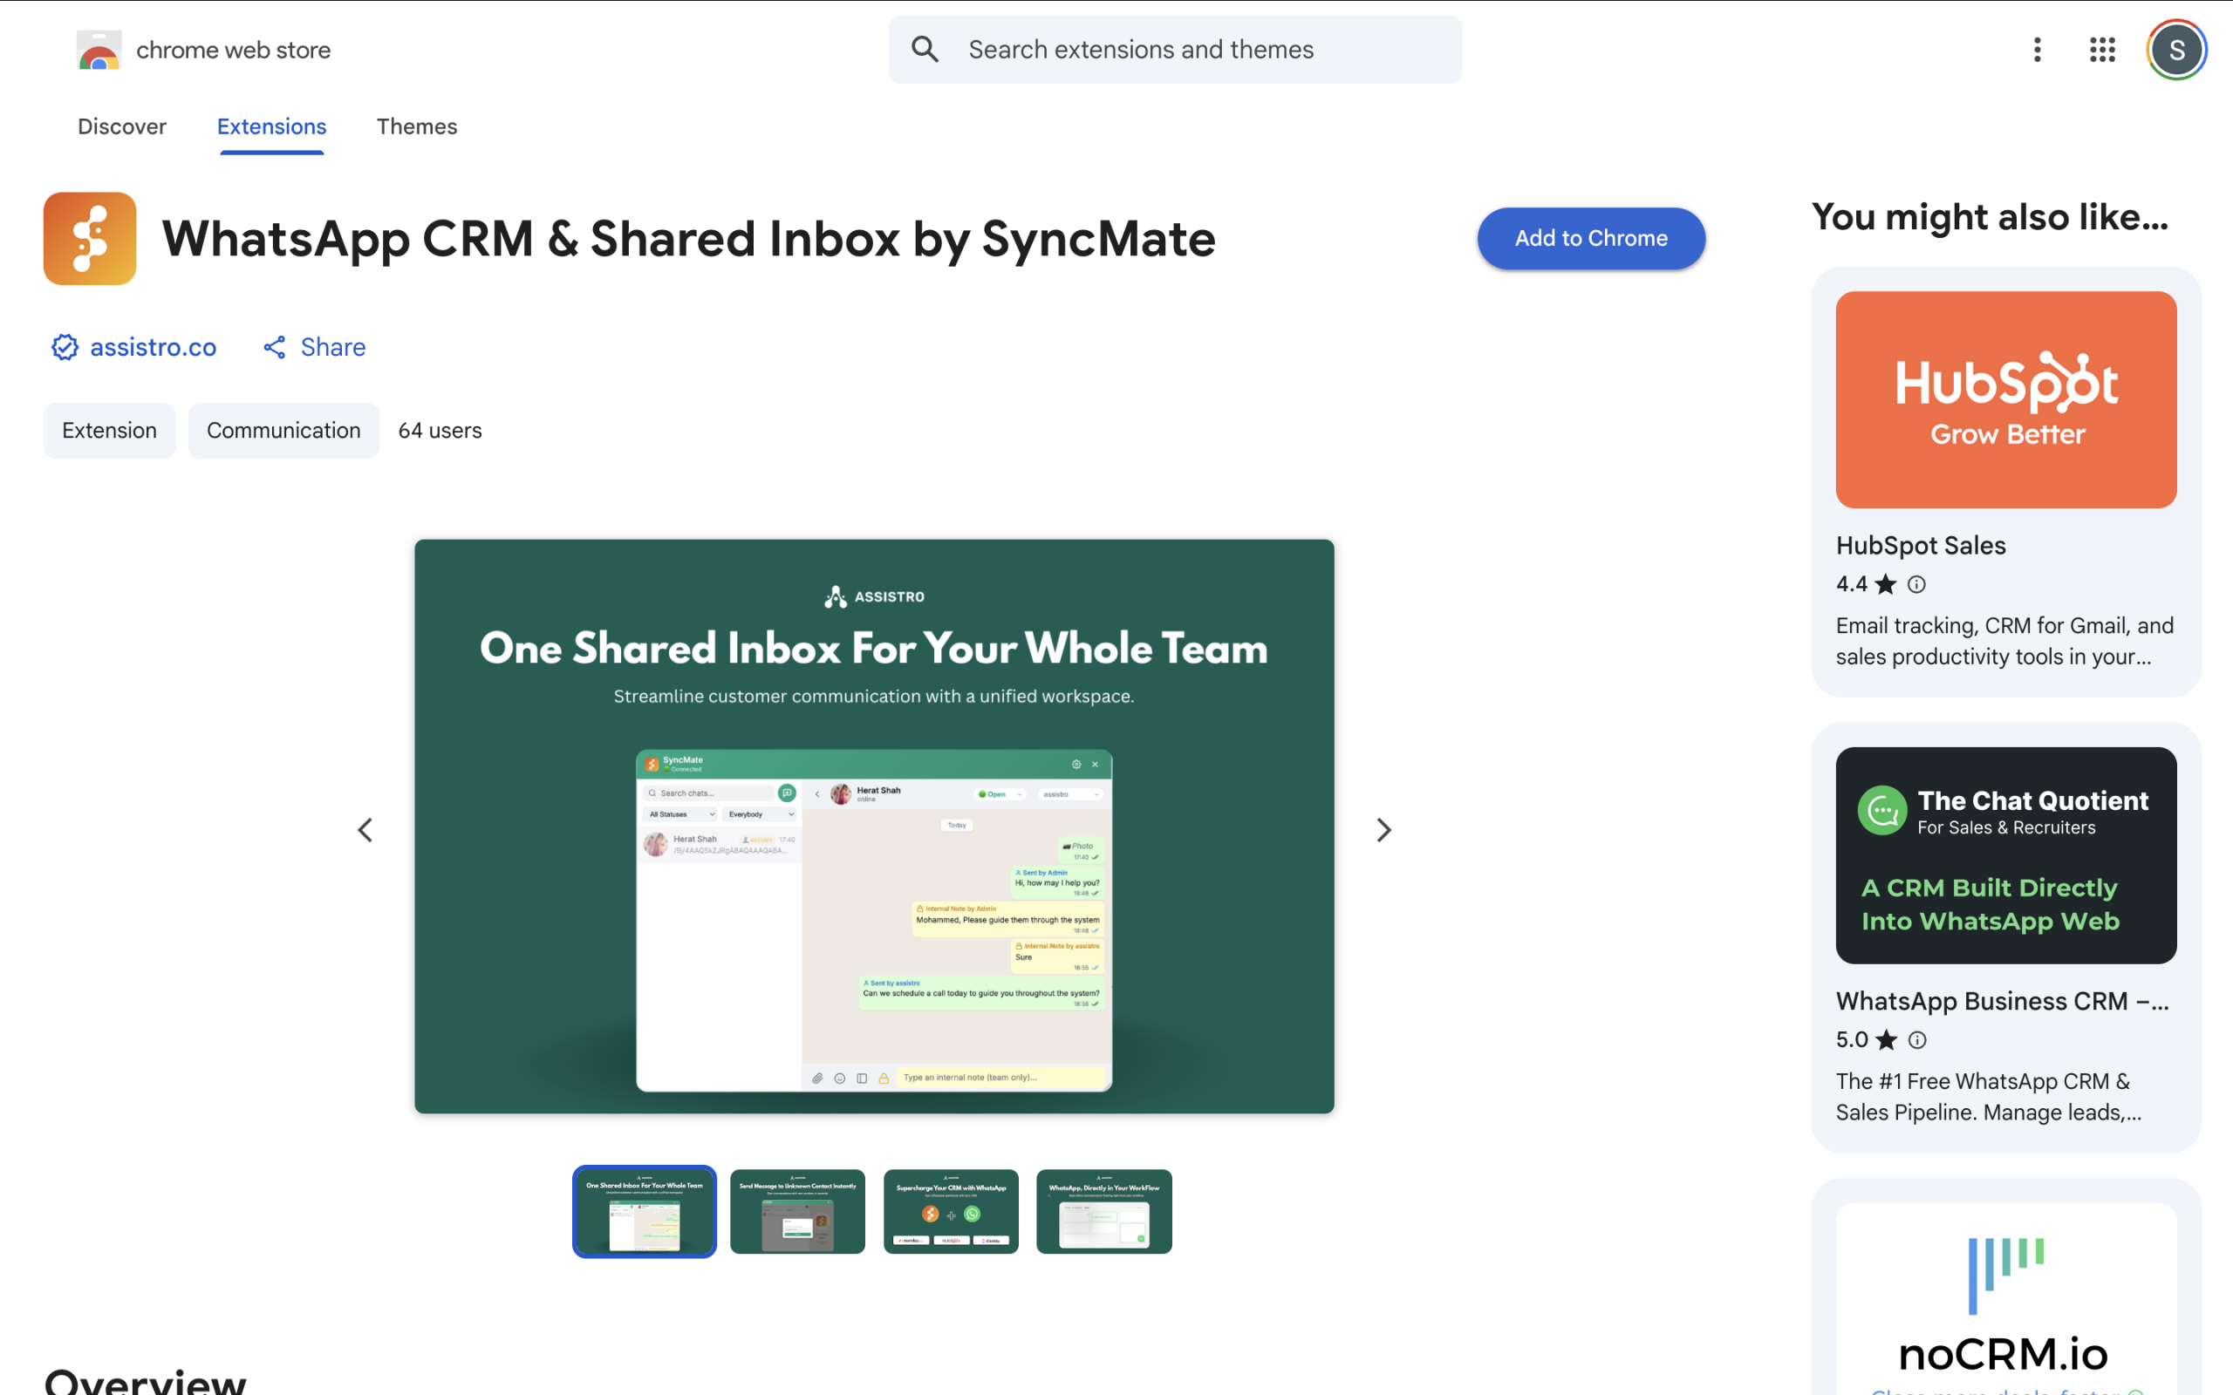
Task: Open the assistro.co publisher link
Action: pyautogui.click(x=154, y=347)
